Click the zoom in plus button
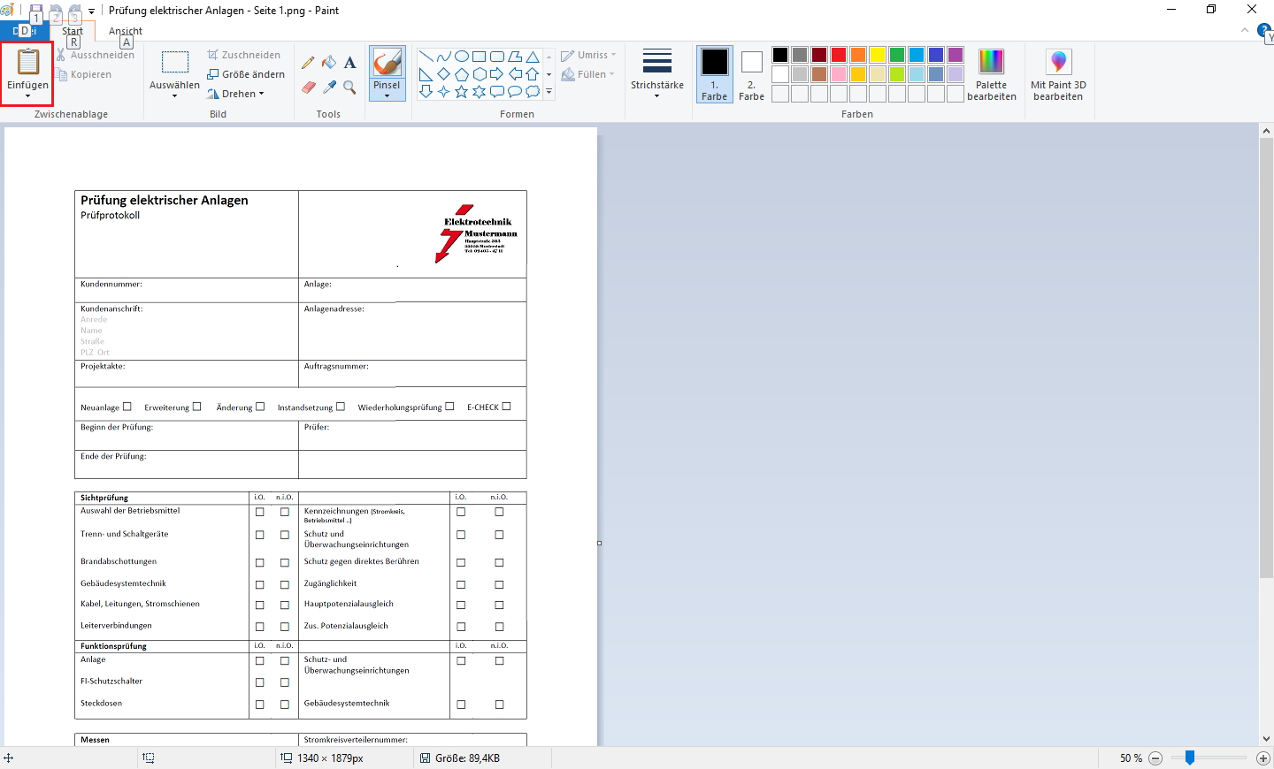Image resolution: width=1274 pixels, height=769 pixels. point(1262,758)
